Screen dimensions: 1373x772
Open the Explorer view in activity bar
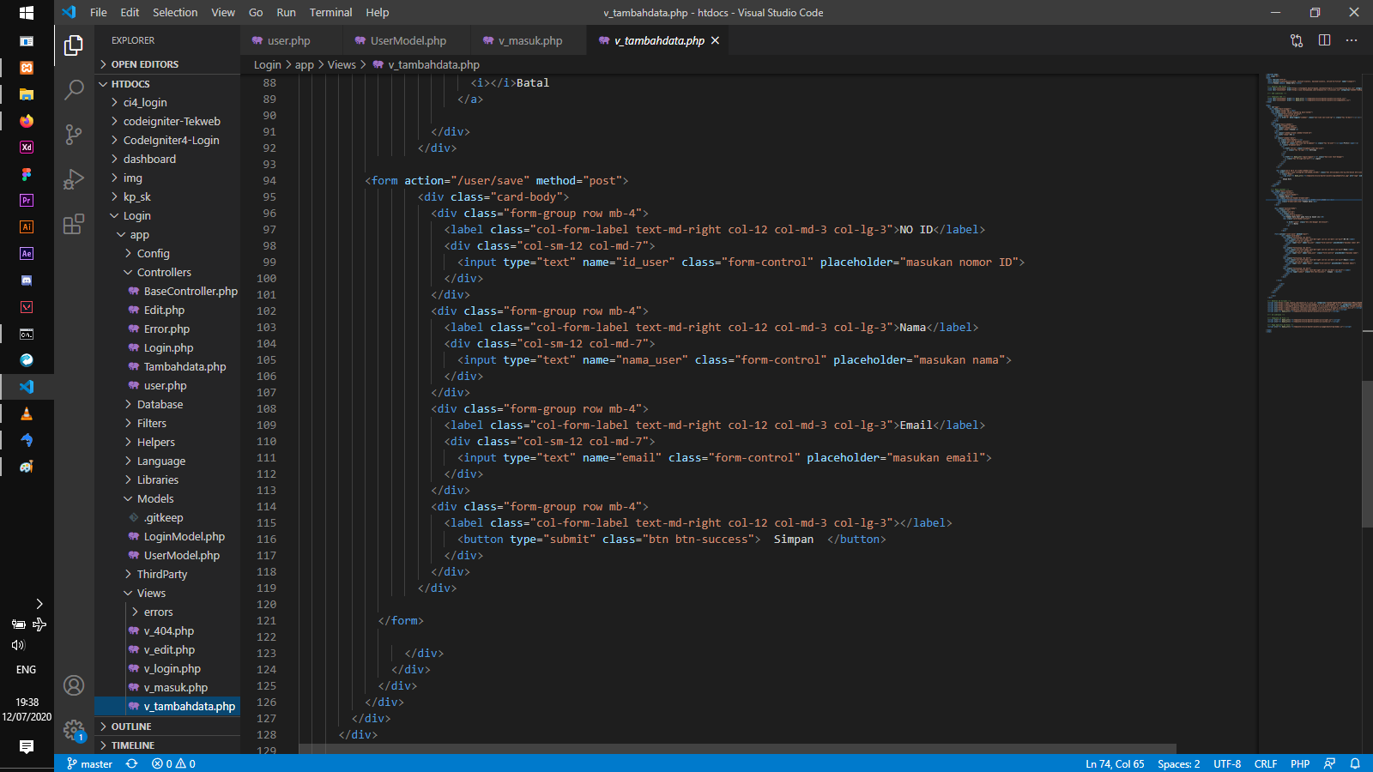coord(74,45)
